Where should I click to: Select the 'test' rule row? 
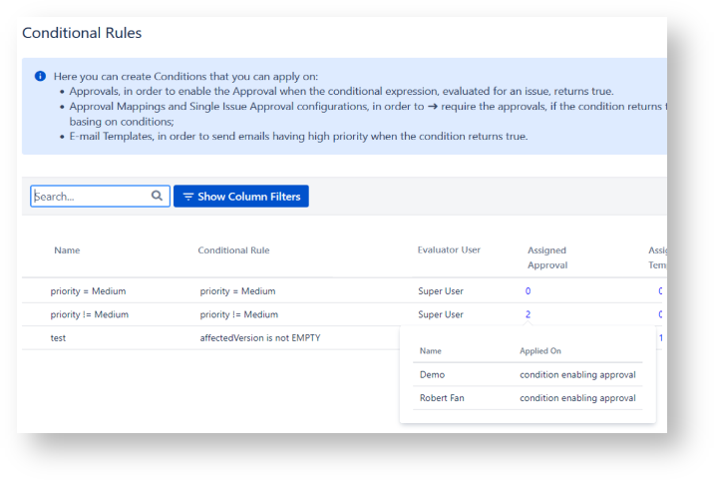tap(58, 338)
